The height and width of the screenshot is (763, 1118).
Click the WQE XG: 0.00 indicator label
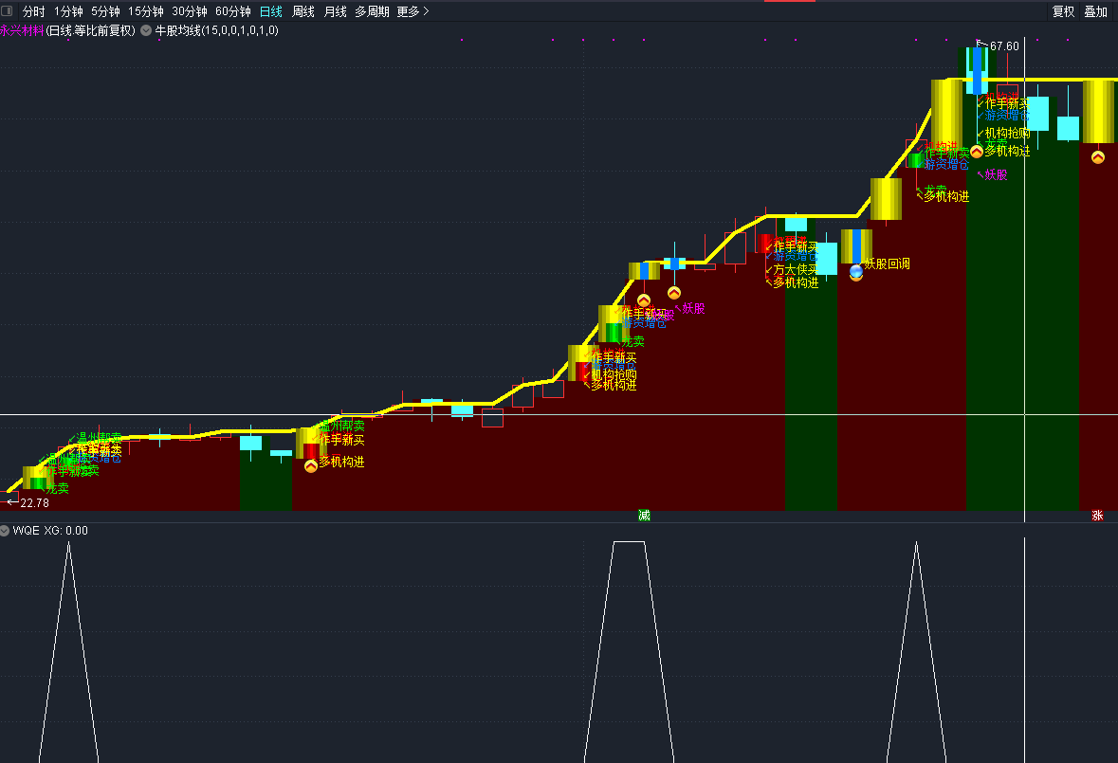pos(50,531)
